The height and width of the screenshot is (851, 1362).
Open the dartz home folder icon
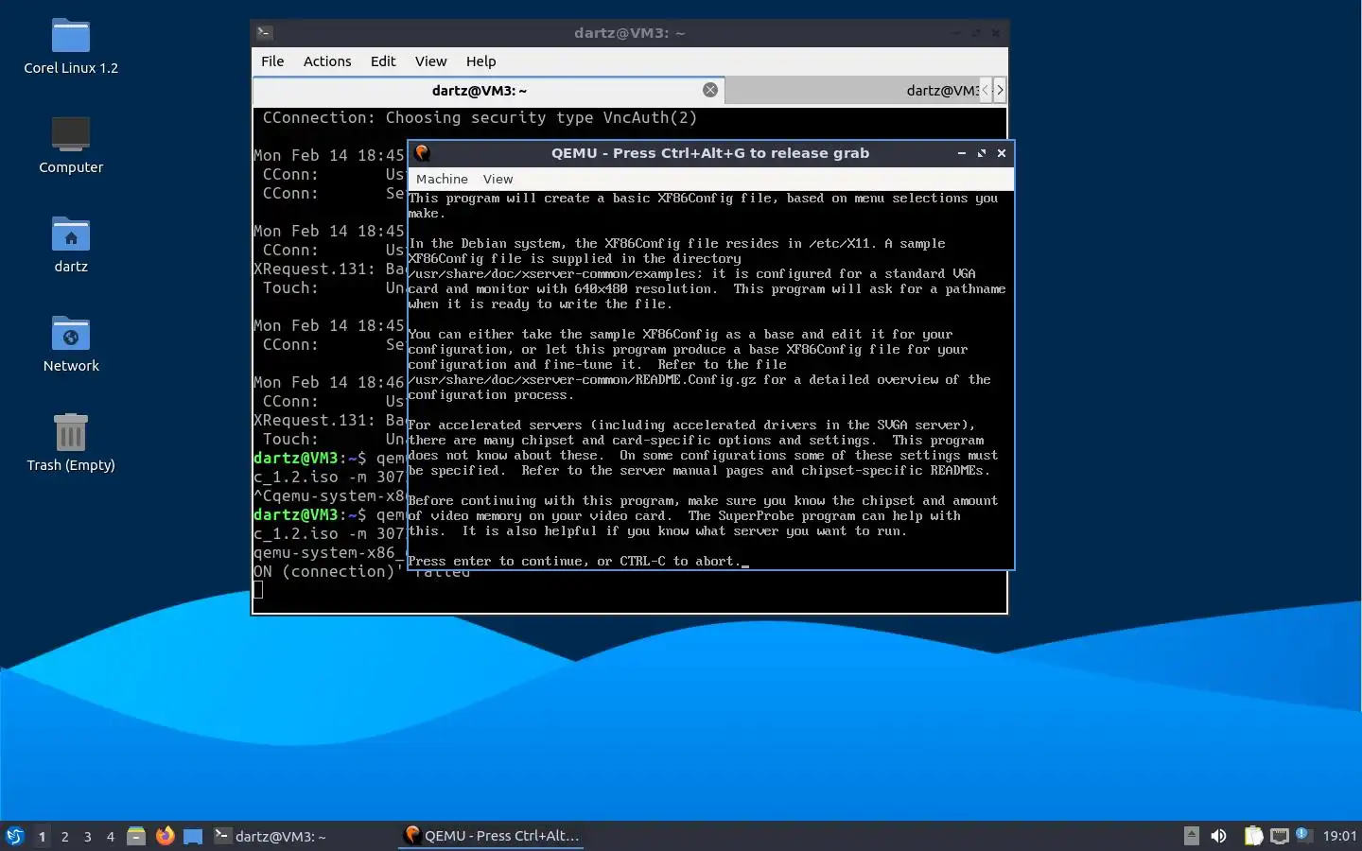click(x=71, y=244)
